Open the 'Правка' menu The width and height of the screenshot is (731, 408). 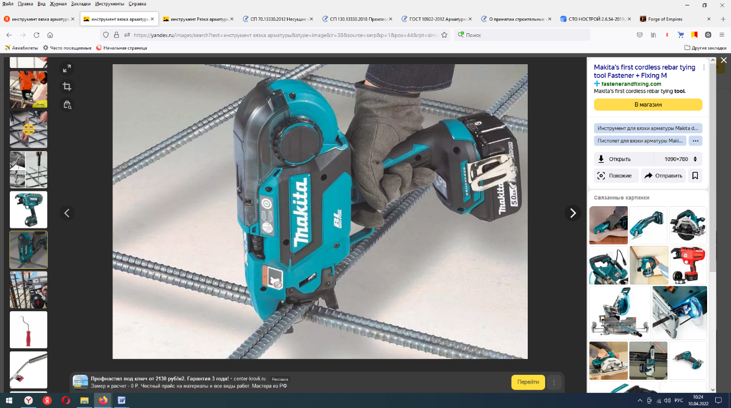pos(26,4)
